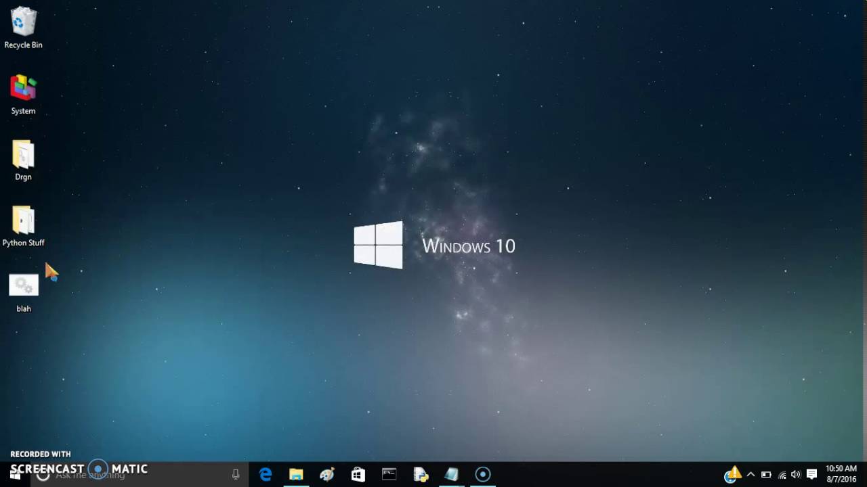The height and width of the screenshot is (487, 867).
Task: Open Command Prompt from the taskbar
Action: tap(389, 475)
